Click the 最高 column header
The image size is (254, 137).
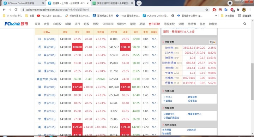coord(125,32)
